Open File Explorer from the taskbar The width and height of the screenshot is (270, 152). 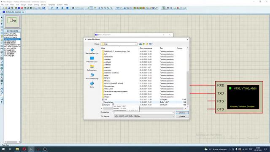tap(17, 149)
